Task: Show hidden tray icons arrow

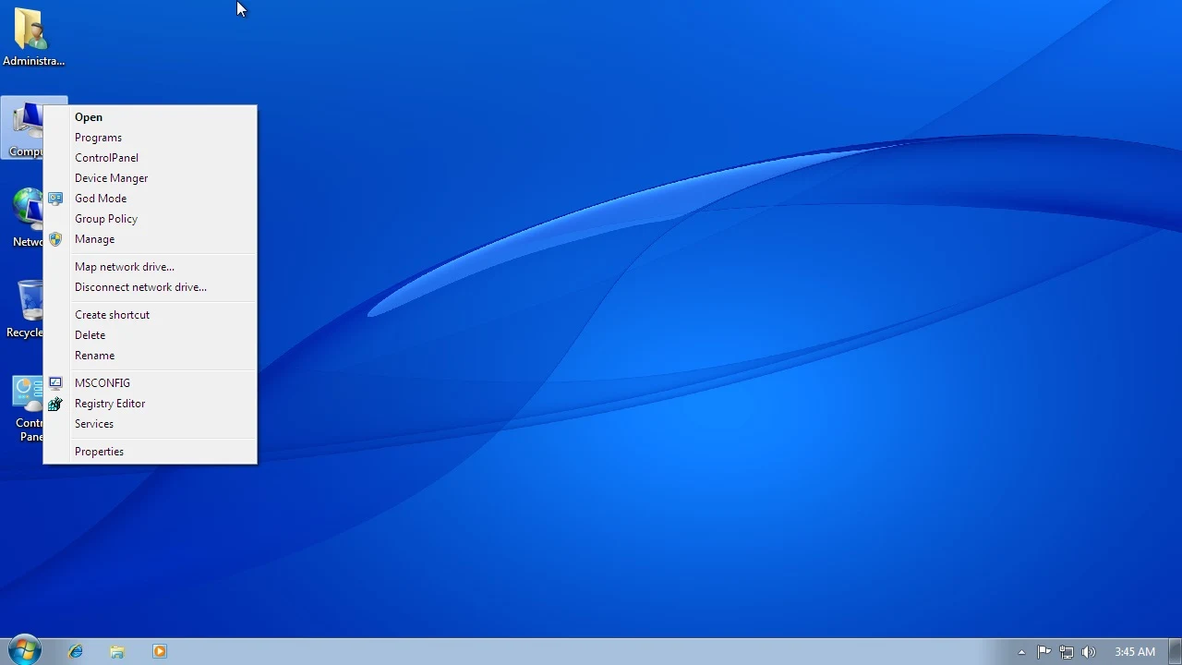Action: [x=1021, y=652]
